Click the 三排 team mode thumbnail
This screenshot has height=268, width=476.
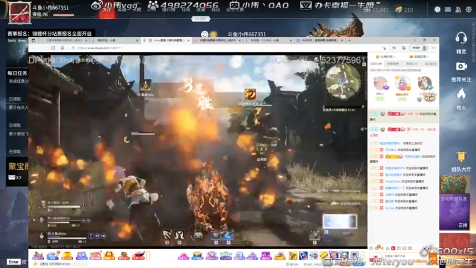click(x=455, y=212)
